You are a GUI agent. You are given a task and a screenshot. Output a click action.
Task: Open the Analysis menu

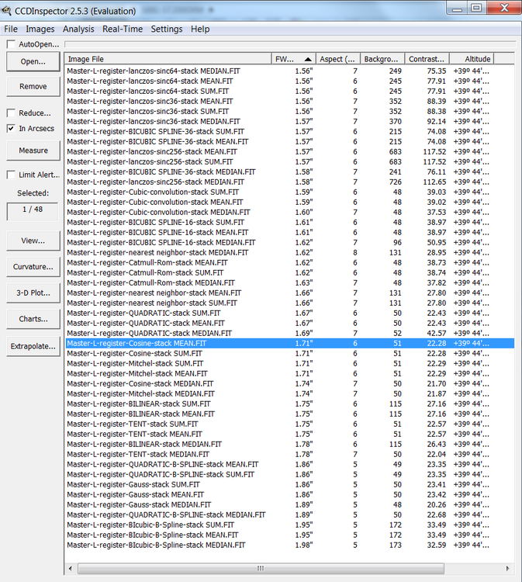(78, 29)
